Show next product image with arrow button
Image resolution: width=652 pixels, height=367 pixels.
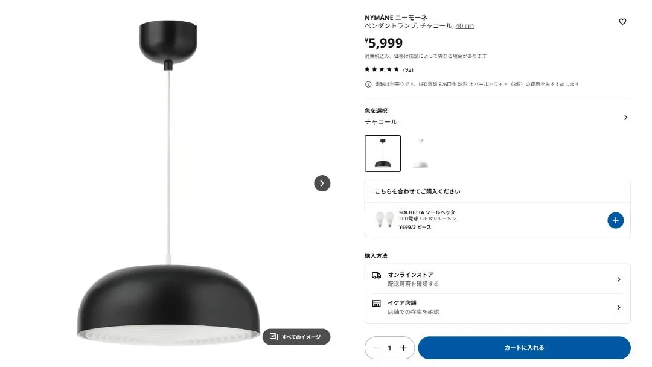click(322, 183)
